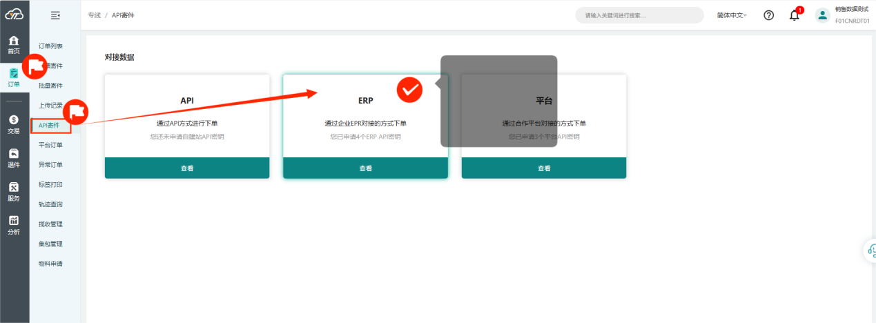Click 通过企业EPR对接的方式下单 description

365,124
